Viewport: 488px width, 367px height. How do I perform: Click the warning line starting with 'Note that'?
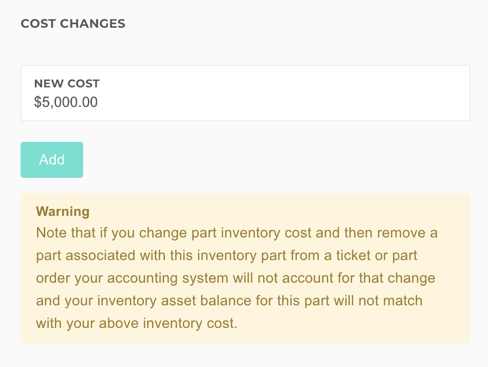(236, 233)
